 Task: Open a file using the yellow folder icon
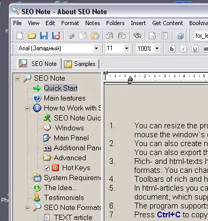32,36
